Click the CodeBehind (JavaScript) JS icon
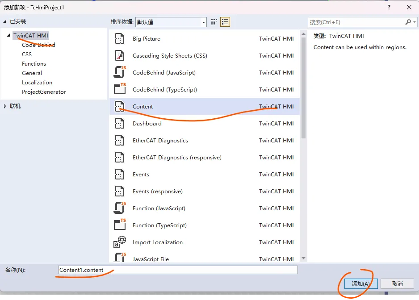 click(x=120, y=72)
